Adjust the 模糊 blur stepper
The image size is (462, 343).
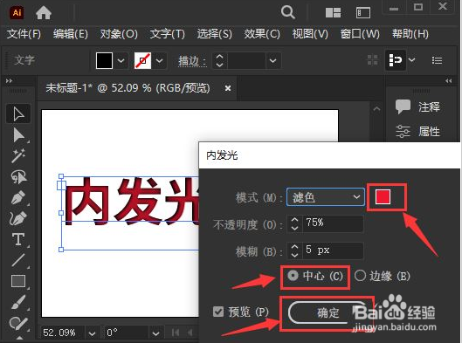(294, 250)
